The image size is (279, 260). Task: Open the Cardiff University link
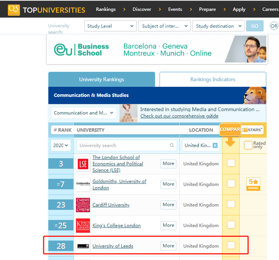click(111, 205)
